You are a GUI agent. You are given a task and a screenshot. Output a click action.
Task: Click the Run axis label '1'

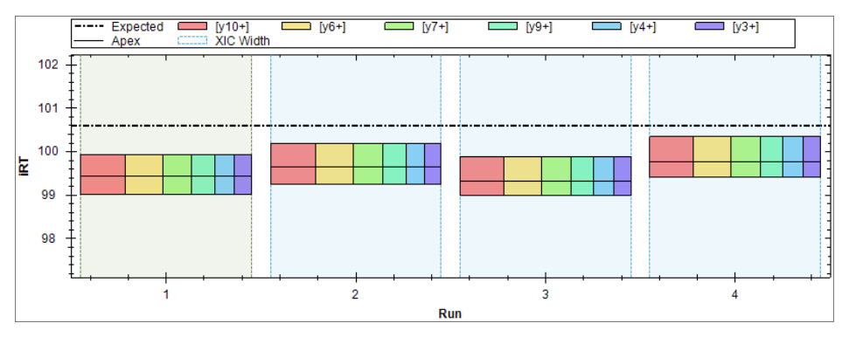pos(165,294)
